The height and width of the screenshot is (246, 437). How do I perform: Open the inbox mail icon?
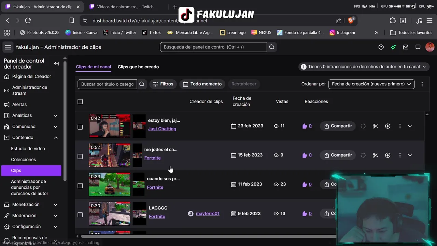(406, 47)
